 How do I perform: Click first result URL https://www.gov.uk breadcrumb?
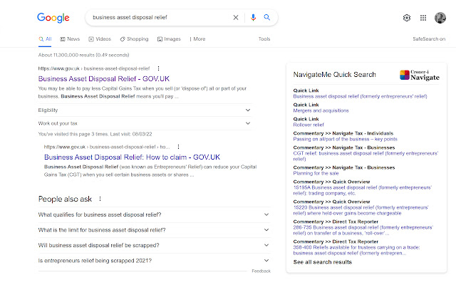(x=94, y=68)
